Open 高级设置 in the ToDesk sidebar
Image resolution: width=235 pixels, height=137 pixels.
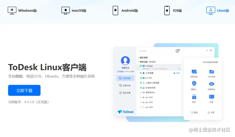125,93
